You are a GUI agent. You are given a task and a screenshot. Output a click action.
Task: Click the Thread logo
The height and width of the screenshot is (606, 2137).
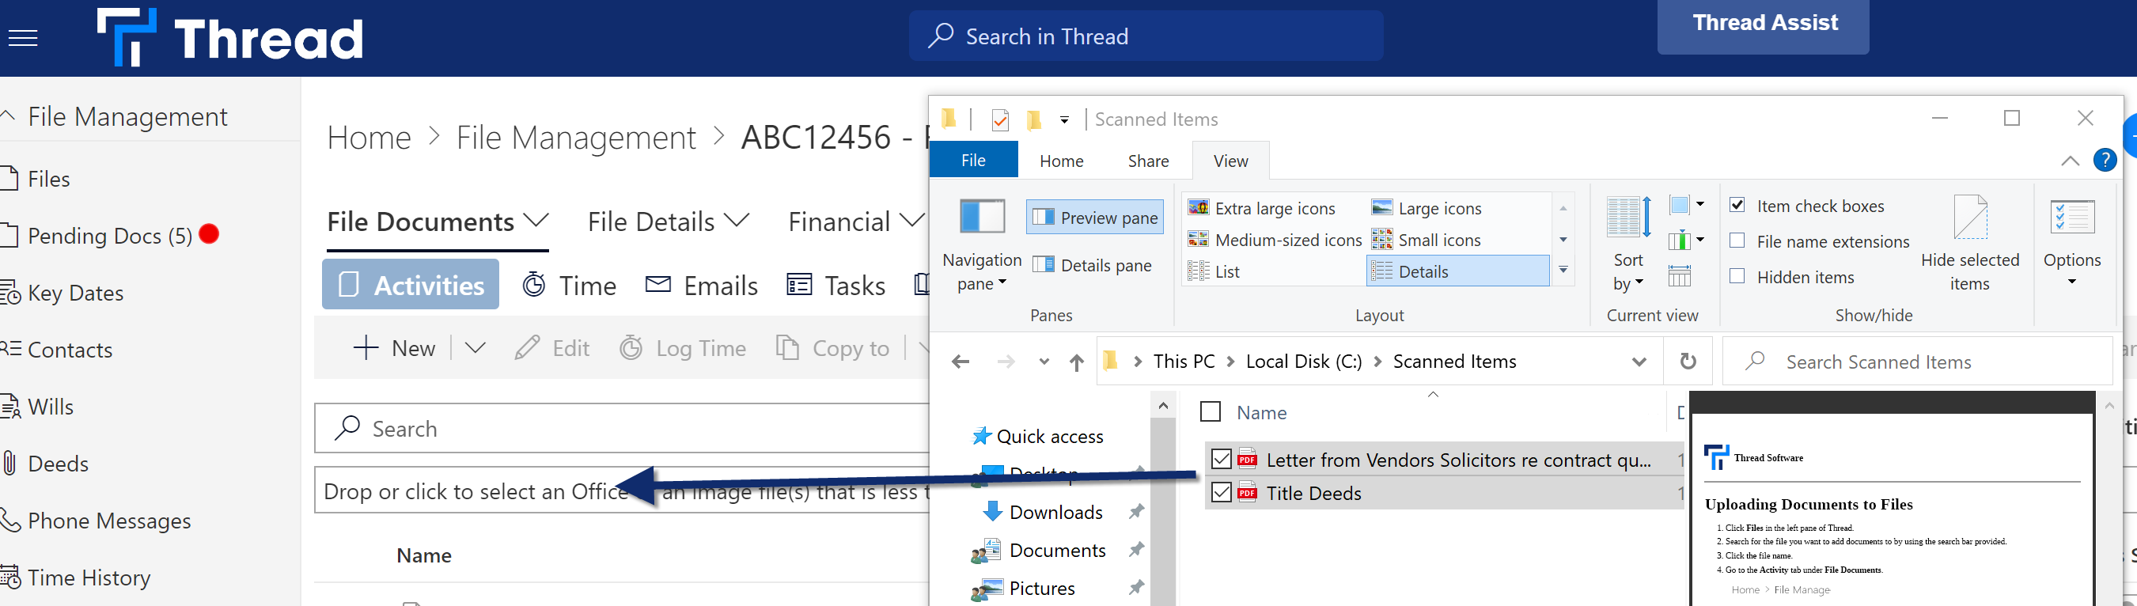[x=229, y=38]
